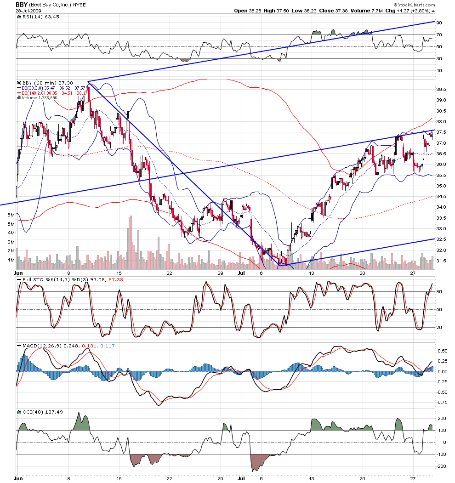
Task: Click the BBY candlestick legend icon
Action: point(19,83)
